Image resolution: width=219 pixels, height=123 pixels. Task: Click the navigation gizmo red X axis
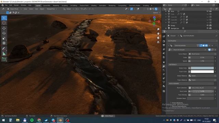(159, 22)
